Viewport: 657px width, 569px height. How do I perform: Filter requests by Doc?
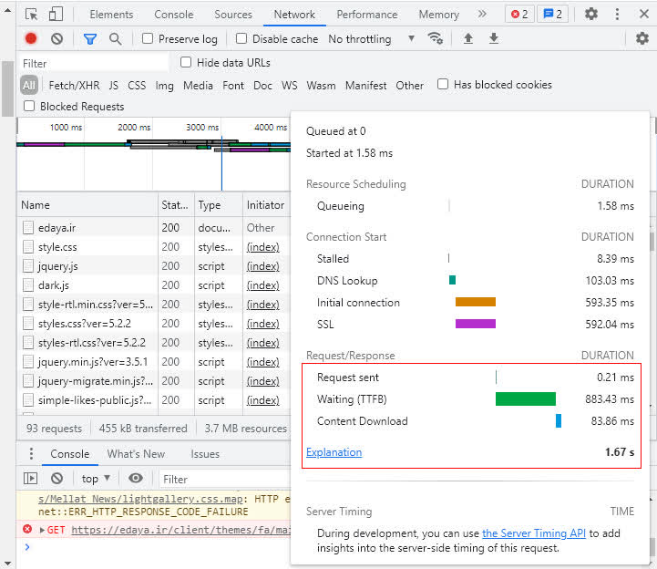(262, 85)
